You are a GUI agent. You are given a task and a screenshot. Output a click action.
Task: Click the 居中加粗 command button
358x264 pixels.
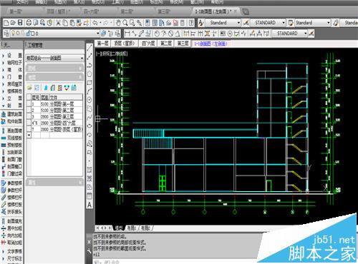point(11,228)
